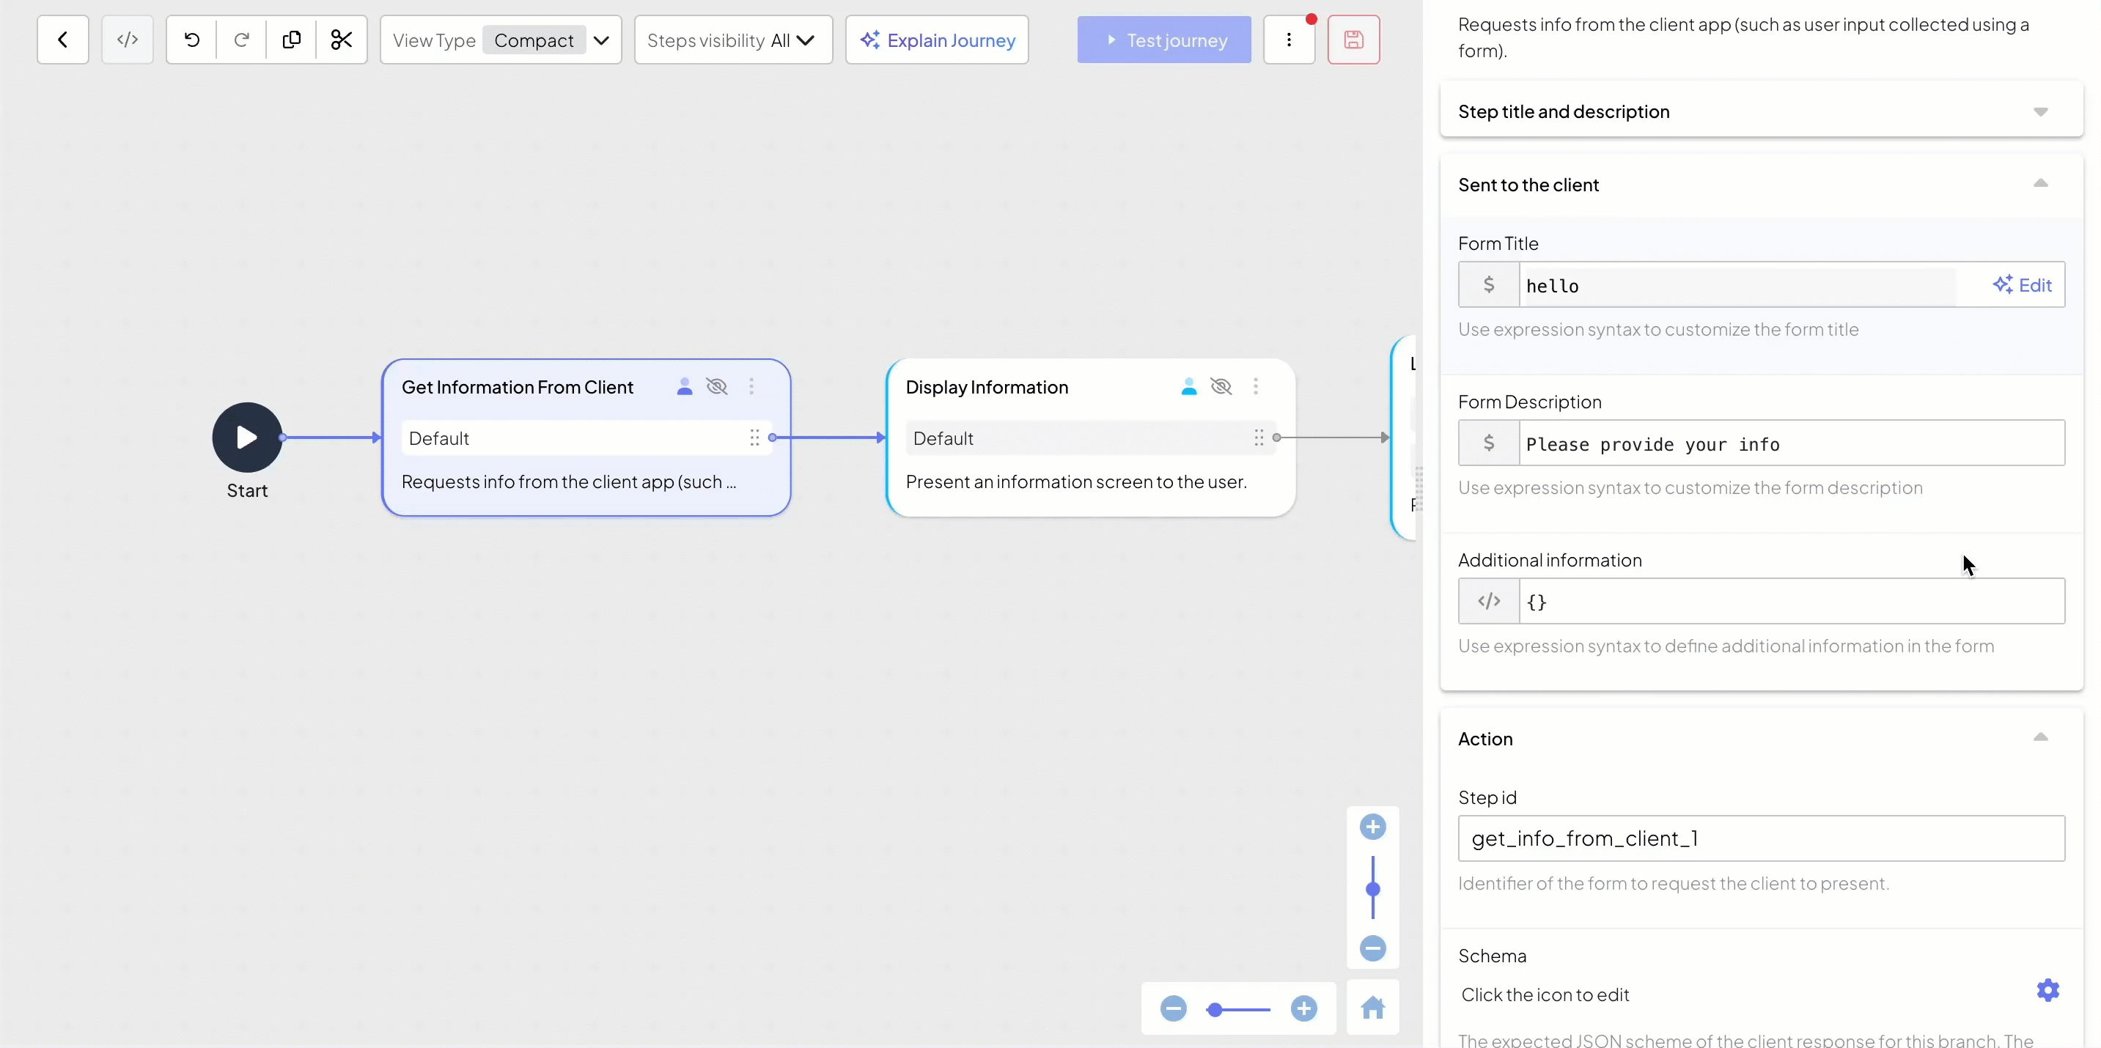Viewport: 2101px width, 1048px height.
Task: Click the Test journey button
Action: (x=1164, y=40)
